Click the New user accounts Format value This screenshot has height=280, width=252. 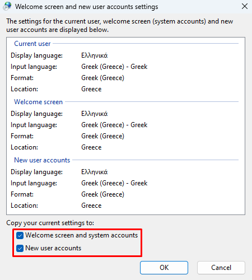[x=102, y=194]
